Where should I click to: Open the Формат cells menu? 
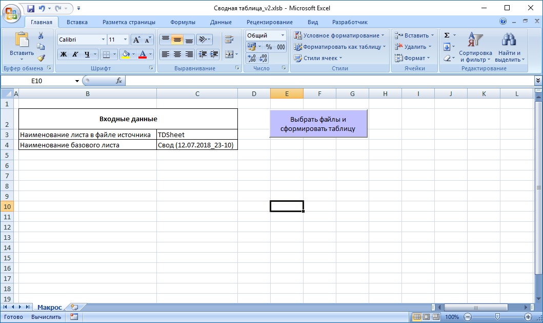click(x=412, y=58)
